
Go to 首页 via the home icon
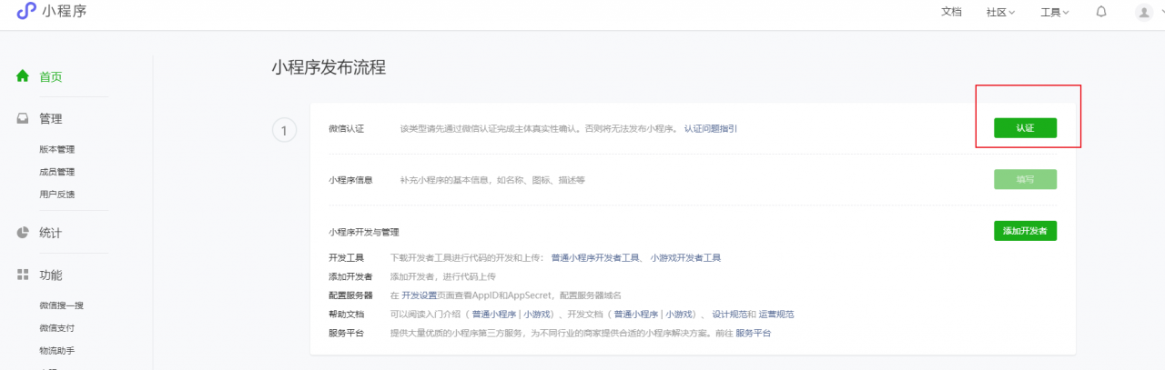tap(23, 76)
